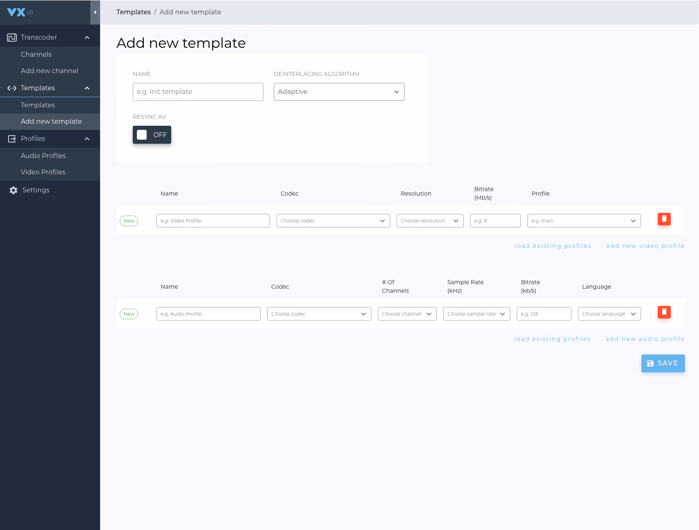Click the Resolution column header
699x530 pixels.
coord(416,194)
